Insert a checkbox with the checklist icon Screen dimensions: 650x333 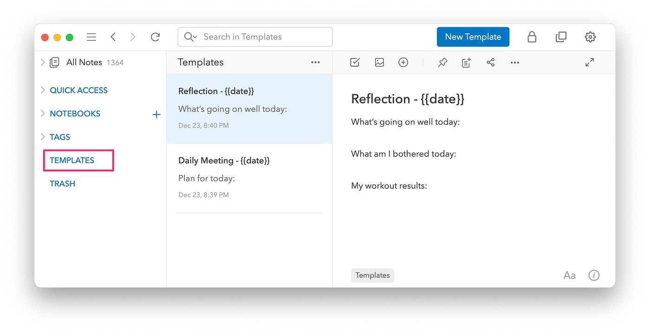tap(355, 62)
